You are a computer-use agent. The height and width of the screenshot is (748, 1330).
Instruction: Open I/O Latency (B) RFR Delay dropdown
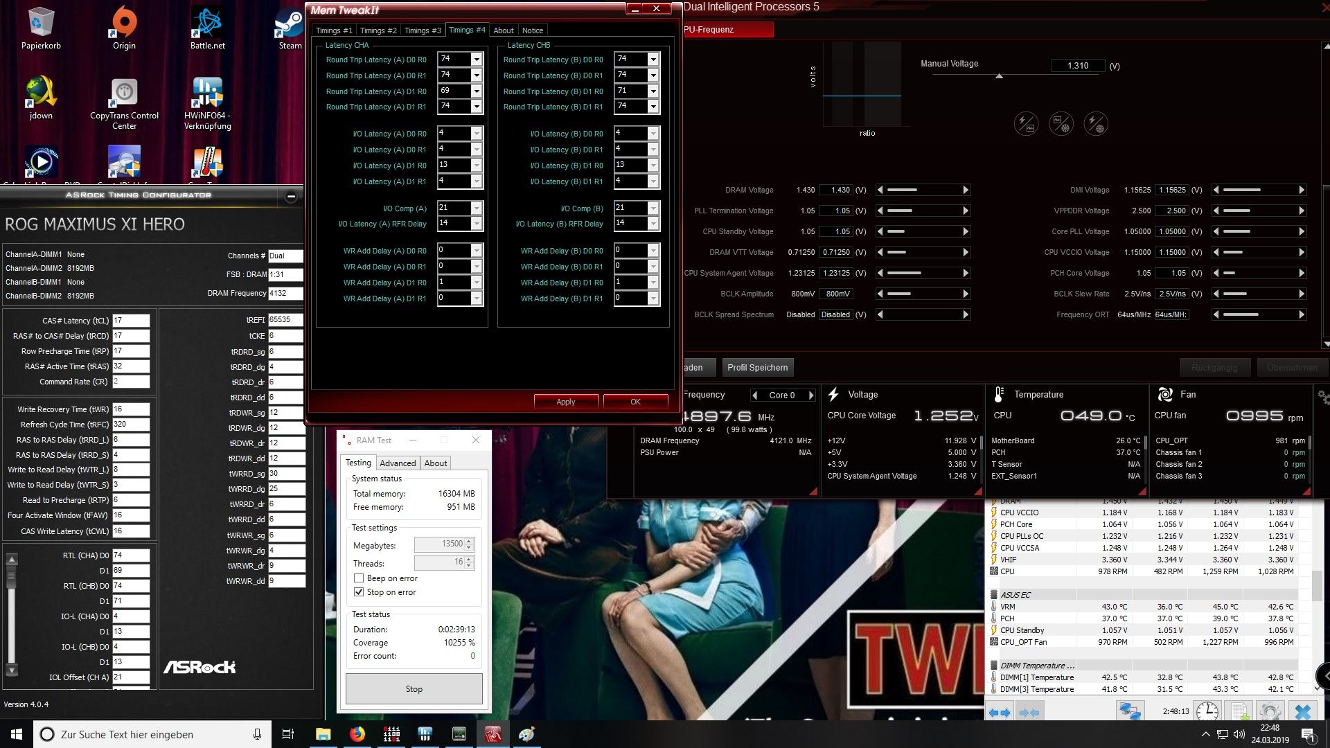pos(653,223)
